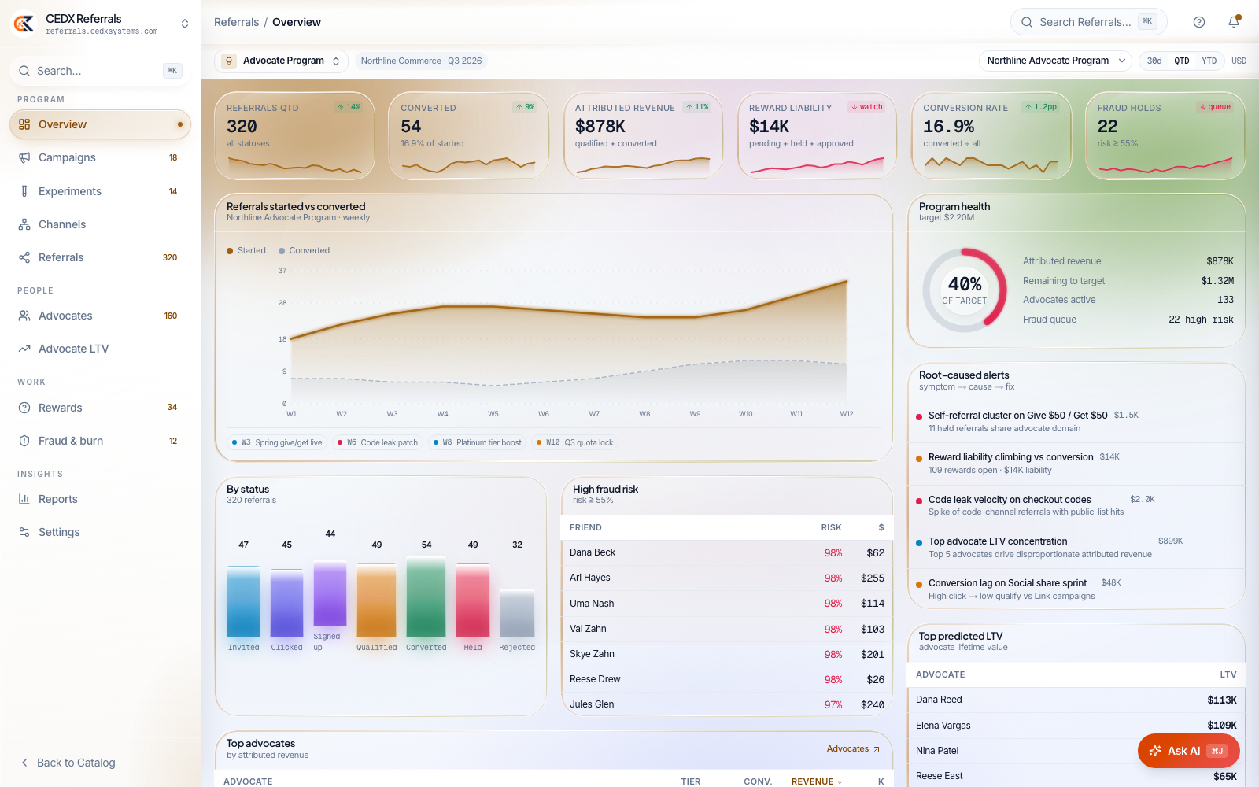Open the workspace switcher chevrons
The image size is (1259, 787).
coord(185,24)
